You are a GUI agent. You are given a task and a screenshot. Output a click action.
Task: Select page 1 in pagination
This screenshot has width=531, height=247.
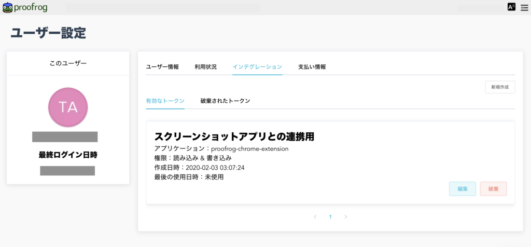point(330,217)
